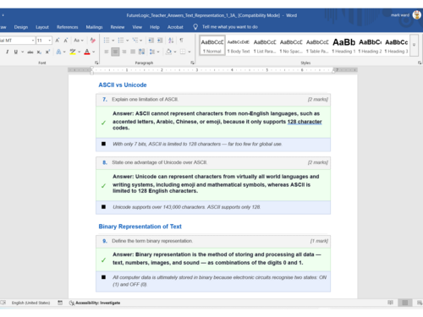Click the bullets list icon

point(107,41)
